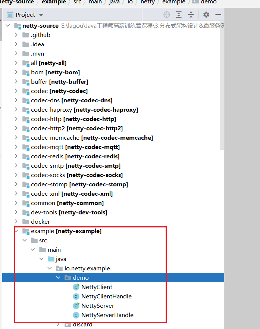This screenshot has height=329, width=260.
Task: Open Project panel settings gear
Action: 206,15
